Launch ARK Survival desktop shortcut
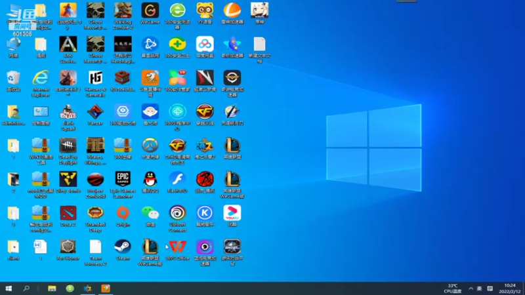The width and height of the screenshot is (525, 295). 68,50
